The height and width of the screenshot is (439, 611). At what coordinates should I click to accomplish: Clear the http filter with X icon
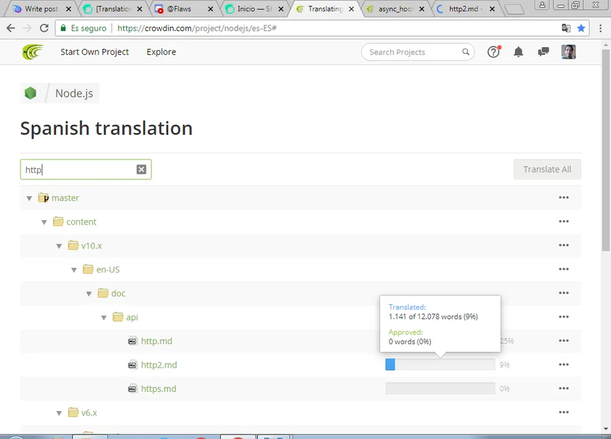[x=141, y=169]
